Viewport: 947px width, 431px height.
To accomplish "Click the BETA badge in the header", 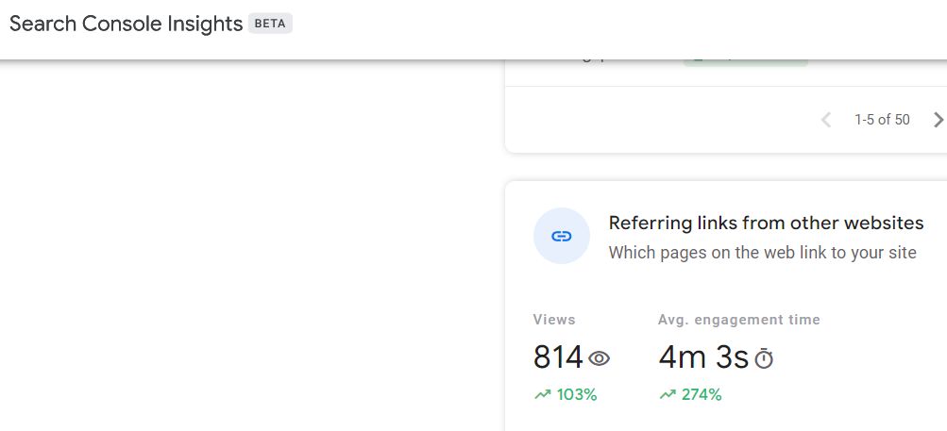I will 271,24.
